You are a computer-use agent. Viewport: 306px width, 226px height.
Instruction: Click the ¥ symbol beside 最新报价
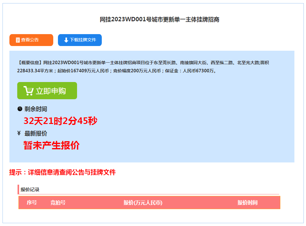click(x=19, y=133)
